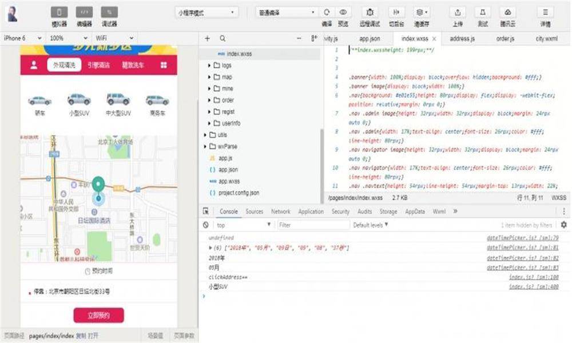Open remote debug (远程调试) bug icon
This screenshot has height=343, width=572.
tap(370, 12)
